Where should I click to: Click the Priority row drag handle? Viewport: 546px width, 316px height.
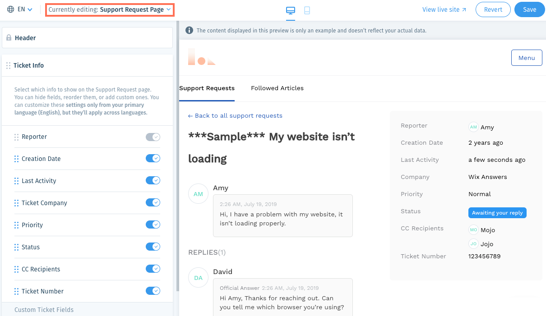tap(17, 225)
